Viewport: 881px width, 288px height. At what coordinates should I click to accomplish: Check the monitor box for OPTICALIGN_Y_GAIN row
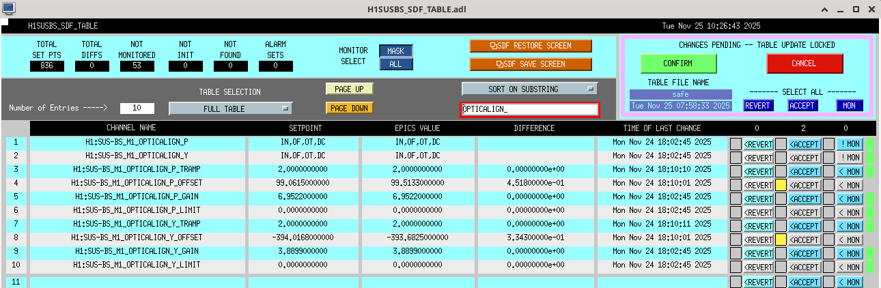(828, 253)
